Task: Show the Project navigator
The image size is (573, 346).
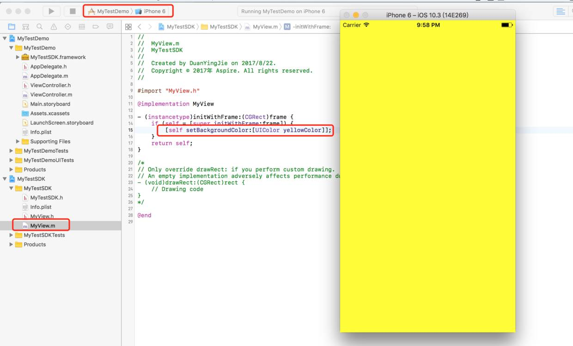Action: click(x=12, y=27)
